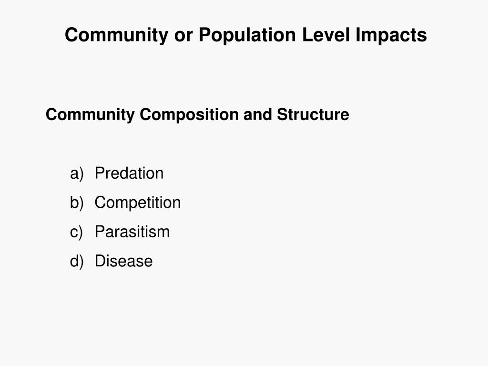
Task: Click the word 'Impacts' in the title
Action: tap(391, 35)
